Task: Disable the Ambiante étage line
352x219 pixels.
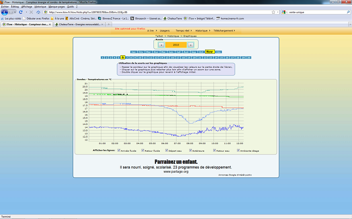Action: pyautogui.click(x=239, y=151)
